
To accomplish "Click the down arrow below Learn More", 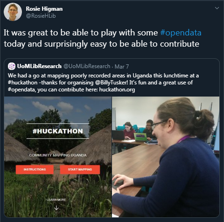I will pyautogui.click(x=56, y=208).
